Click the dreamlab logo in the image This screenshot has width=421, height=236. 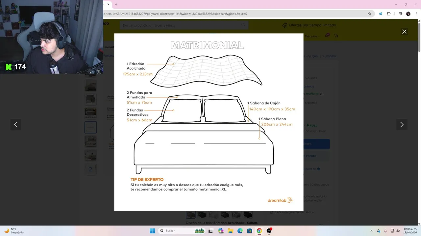(280, 200)
